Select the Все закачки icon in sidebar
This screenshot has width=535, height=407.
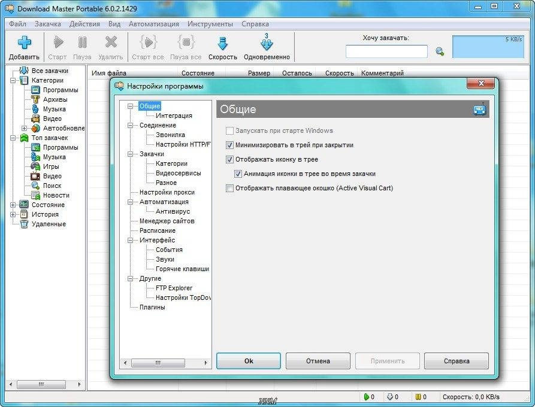(24, 71)
